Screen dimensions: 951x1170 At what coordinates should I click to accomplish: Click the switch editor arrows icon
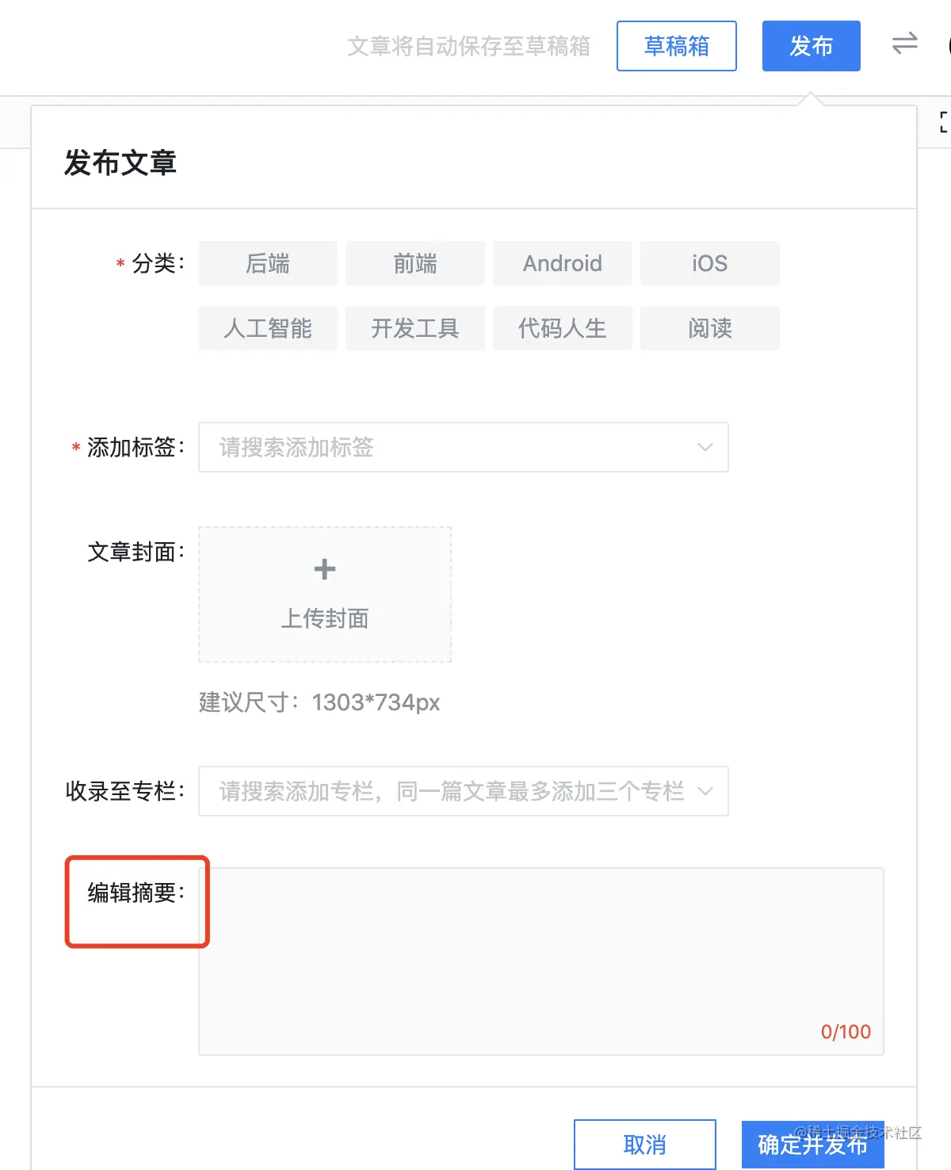(904, 44)
